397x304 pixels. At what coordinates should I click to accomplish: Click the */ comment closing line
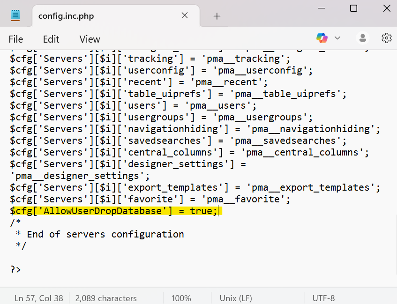coord(21,246)
